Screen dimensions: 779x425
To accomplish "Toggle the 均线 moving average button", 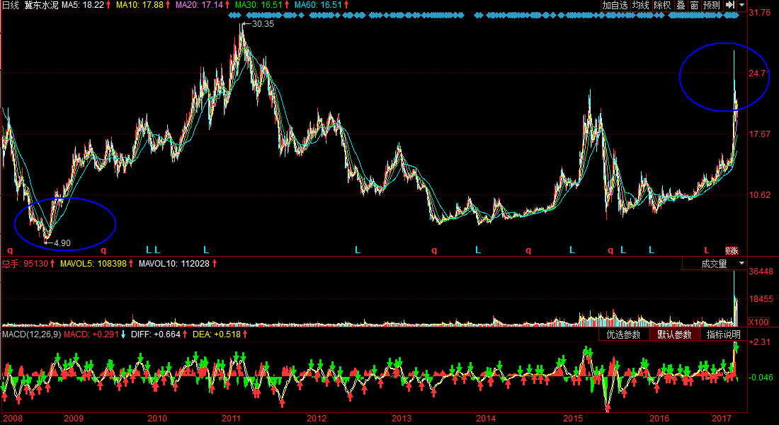I will pyautogui.click(x=641, y=6).
